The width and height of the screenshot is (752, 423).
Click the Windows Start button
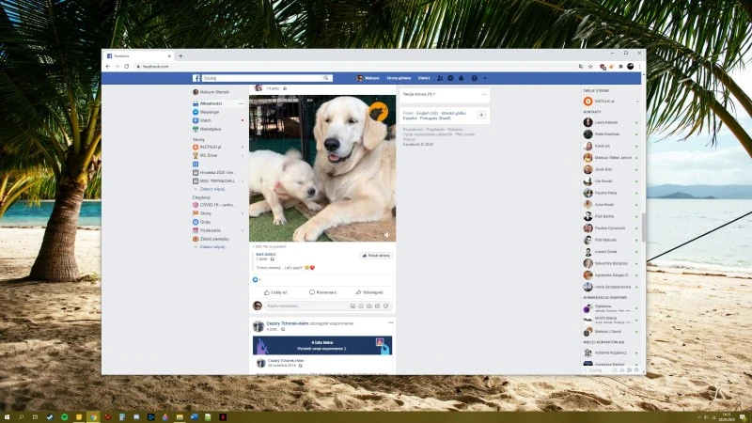click(x=7, y=417)
